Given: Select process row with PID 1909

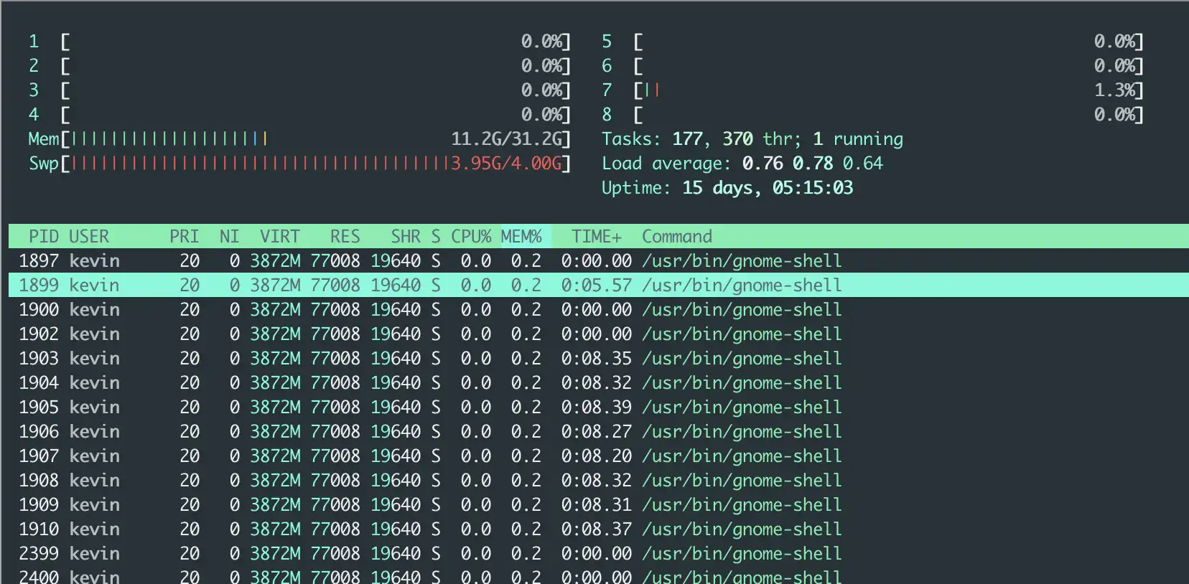Looking at the screenshot, I should tap(599, 505).
